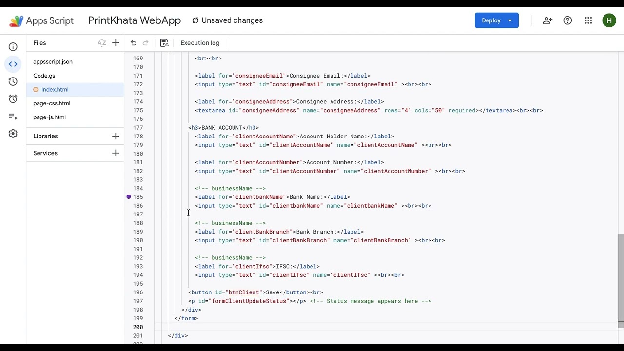
Task: Click the clientIfsc input line
Action: coord(300,275)
